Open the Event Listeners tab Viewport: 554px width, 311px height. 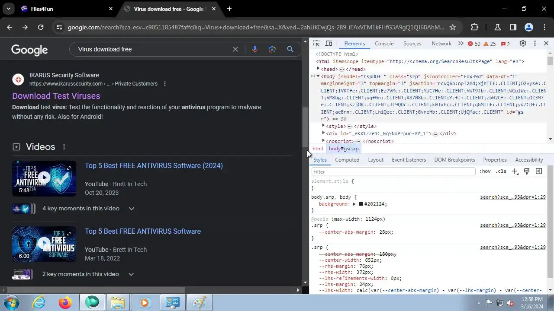pos(409,160)
